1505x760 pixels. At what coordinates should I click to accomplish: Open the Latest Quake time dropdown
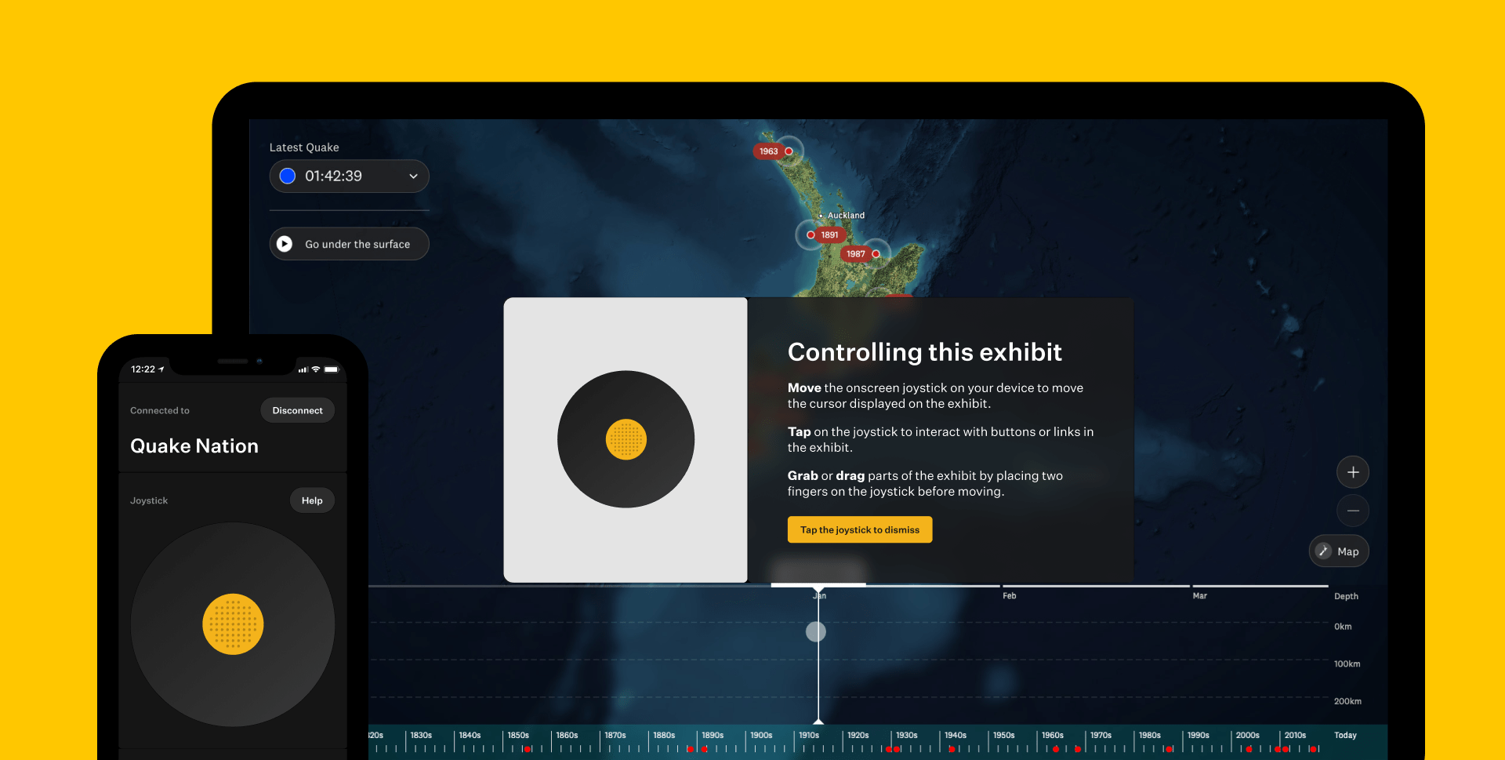tap(349, 176)
